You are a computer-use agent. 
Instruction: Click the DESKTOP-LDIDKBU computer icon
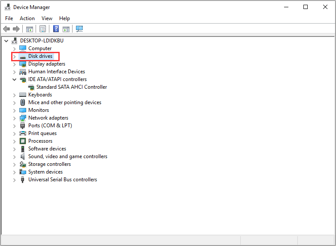coord(15,40)
